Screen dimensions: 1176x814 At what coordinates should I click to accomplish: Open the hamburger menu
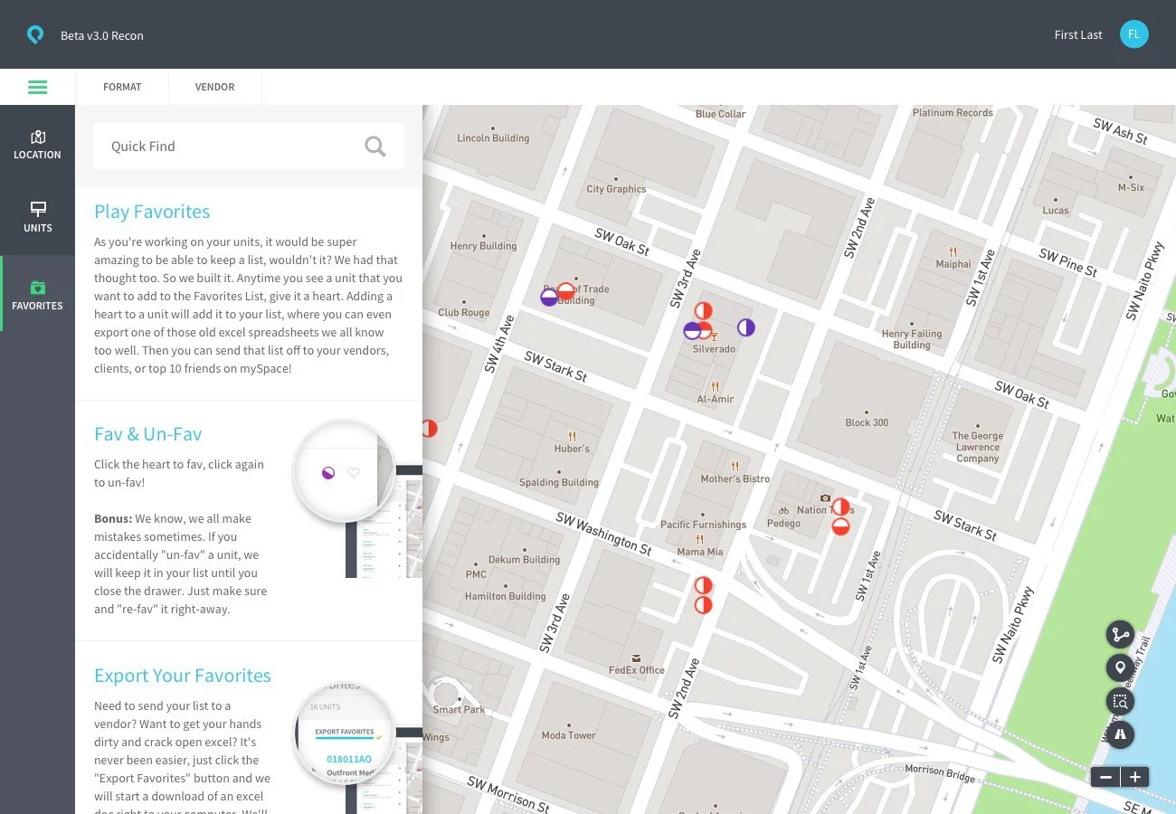coord(37,88)
